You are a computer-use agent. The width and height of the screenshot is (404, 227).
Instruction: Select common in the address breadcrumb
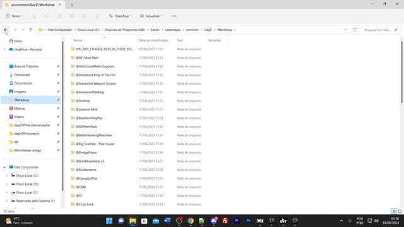193,30
